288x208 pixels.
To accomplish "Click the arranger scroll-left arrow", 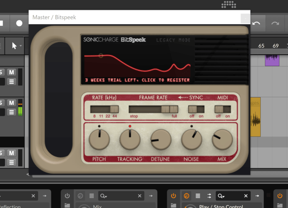I will (28, 174).
